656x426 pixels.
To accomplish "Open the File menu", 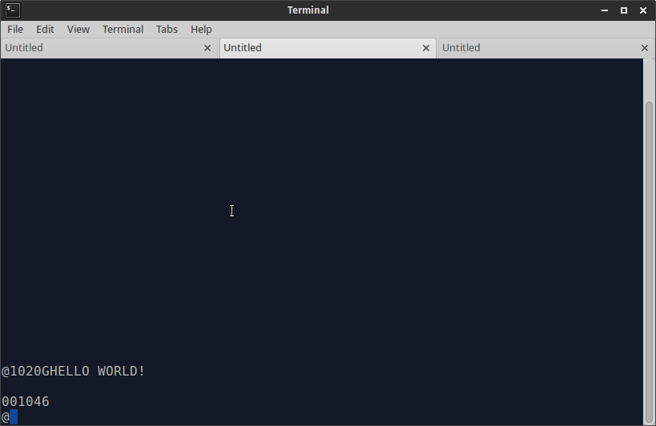I will click(x=15, y=29).
